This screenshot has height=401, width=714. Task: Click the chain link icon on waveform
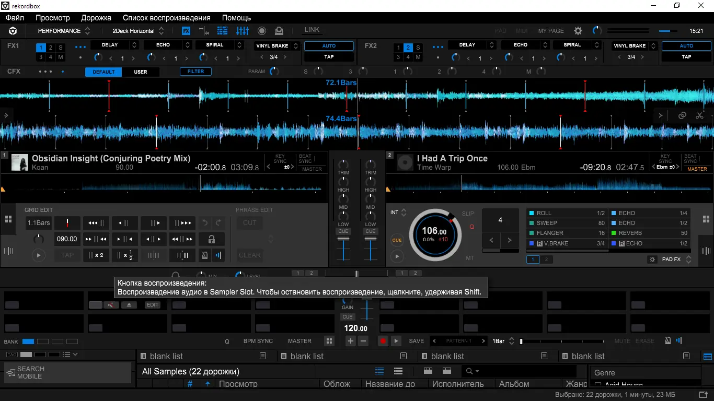coord(682,115)
